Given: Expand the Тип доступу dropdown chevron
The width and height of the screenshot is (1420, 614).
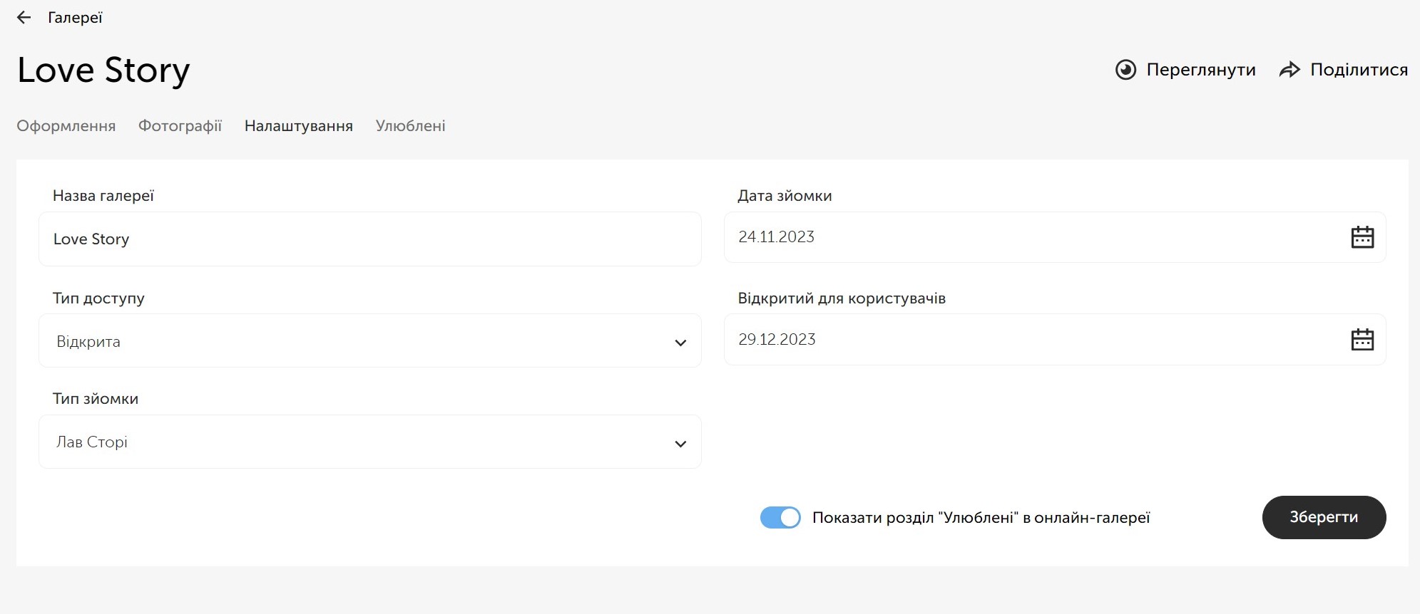Looking at the screenshot, I should point(680,343).
